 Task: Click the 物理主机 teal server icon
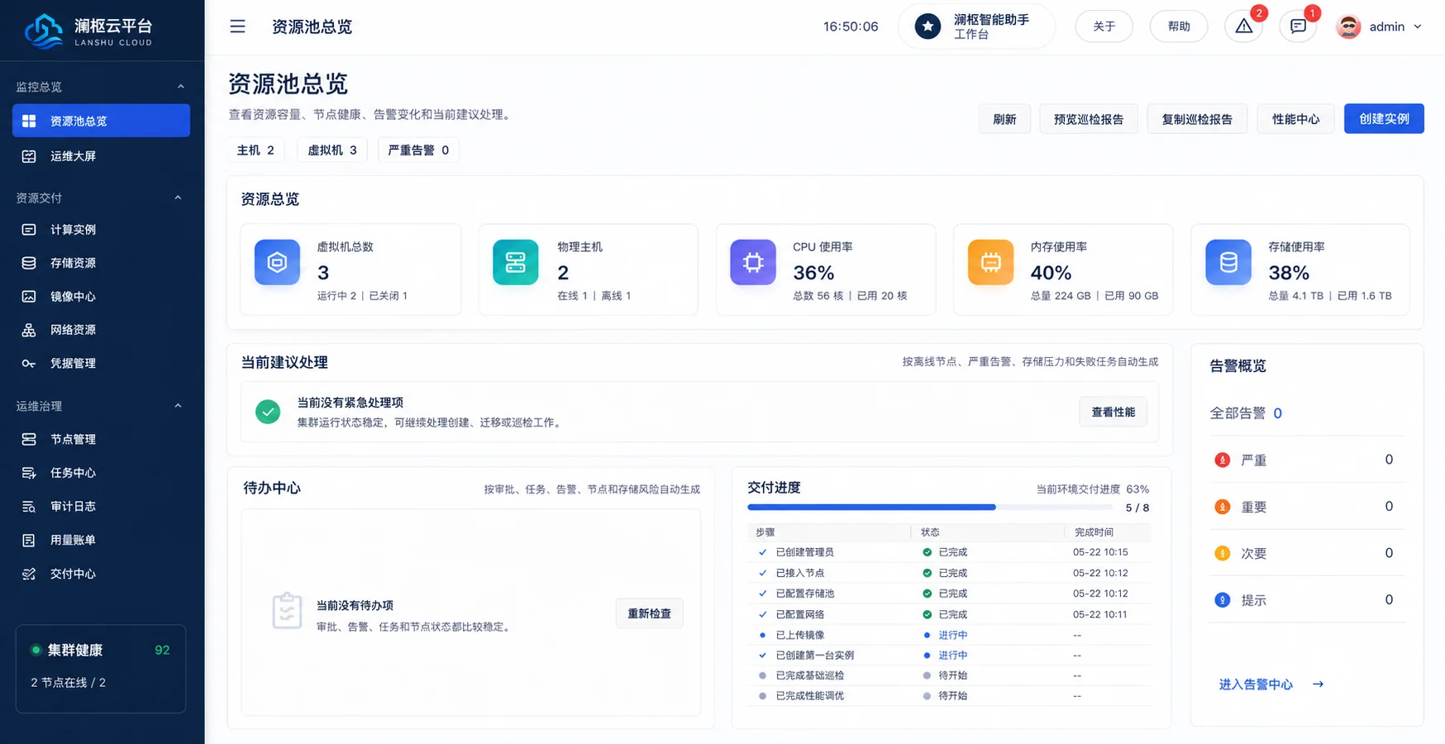(x=515, y=262)
